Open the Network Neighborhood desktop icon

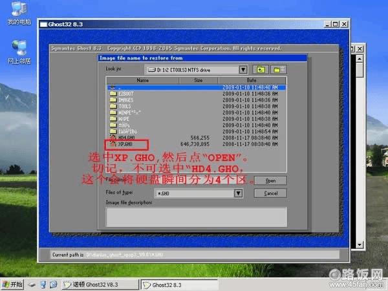pyautogui.click(x=19, y=52)
